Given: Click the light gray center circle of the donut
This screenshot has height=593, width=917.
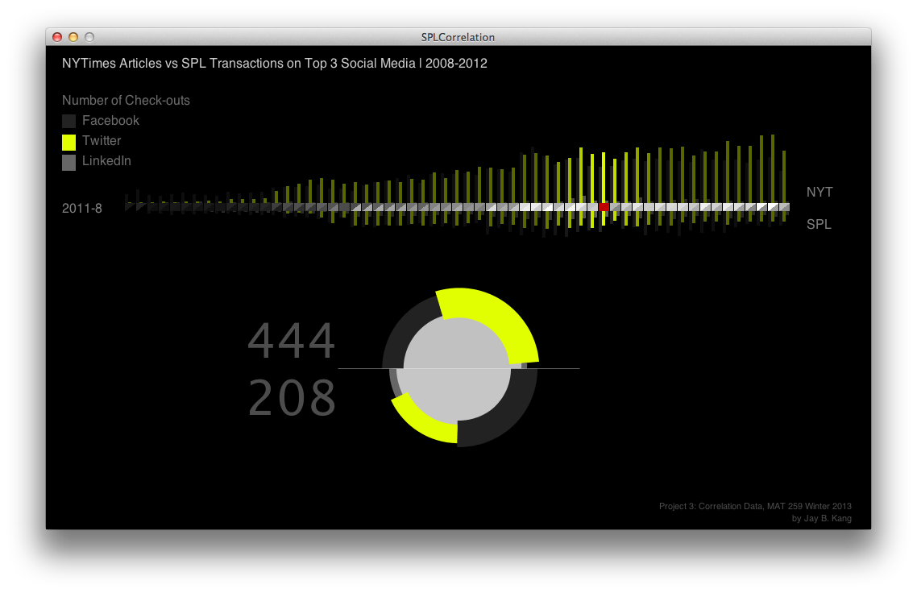Looking at the screenshot, I should pyautogui.click(x=457, y=368).
